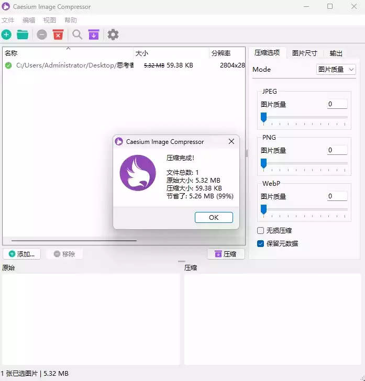Open the 文件 menu
Screen dimensions: 365x381
8,20
